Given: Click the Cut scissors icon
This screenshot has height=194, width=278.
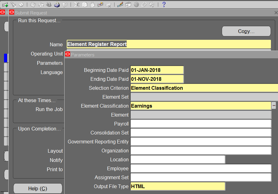Looking at the screenshot, I should pyautogui.click(x=77, y=4).
